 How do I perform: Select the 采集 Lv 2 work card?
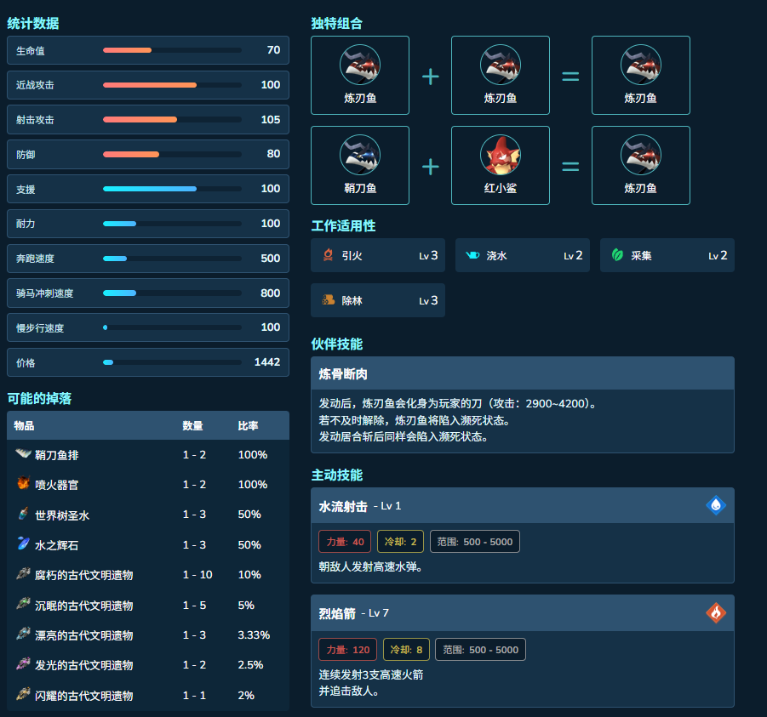coord(667,255)
